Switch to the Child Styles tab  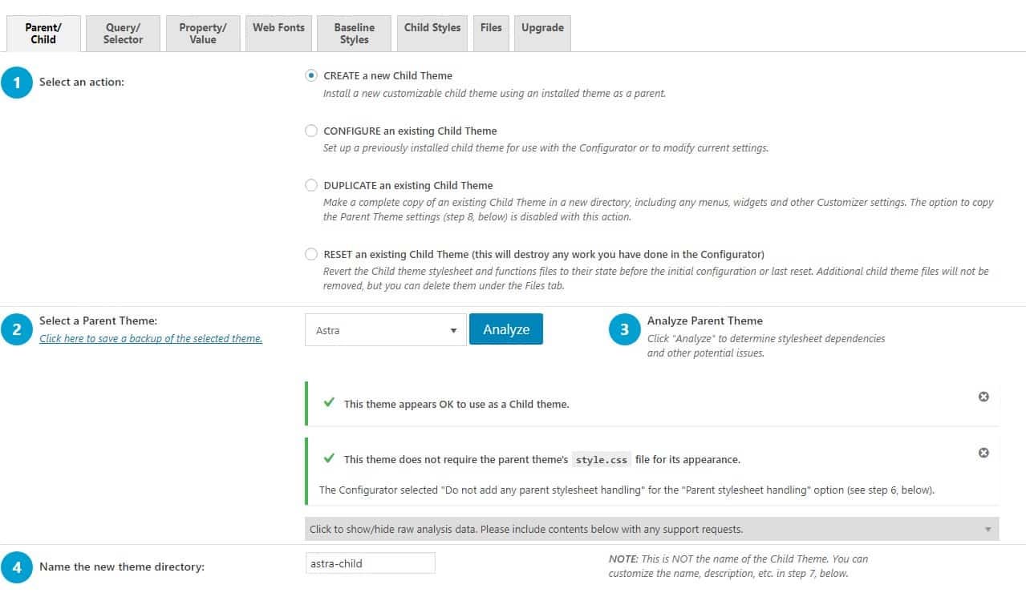pos(432,34)
